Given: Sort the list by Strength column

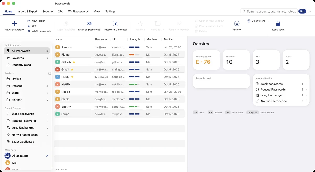Looking at the screenshot, I should (135, 39).
